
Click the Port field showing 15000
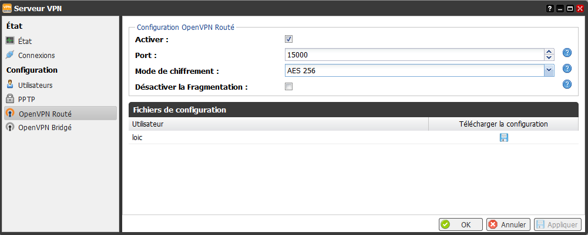(x=414, y=55)
